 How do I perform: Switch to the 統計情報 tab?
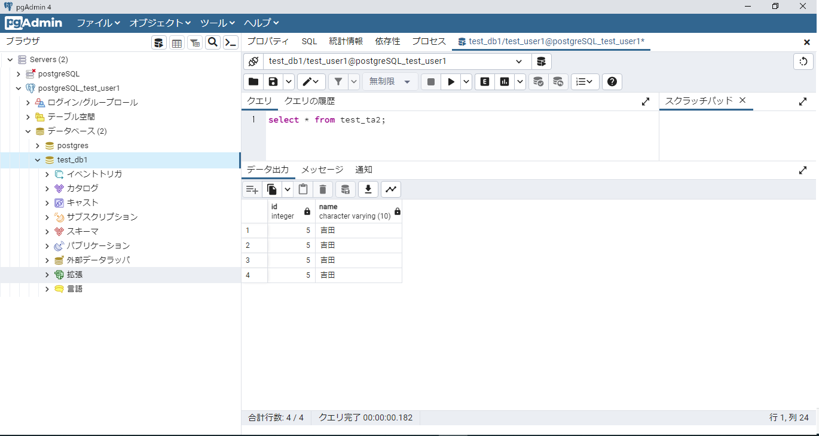[346, 41]
